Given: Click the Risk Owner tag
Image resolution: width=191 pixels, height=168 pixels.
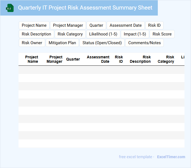Looking at the screenshot, I should point(32,43).
